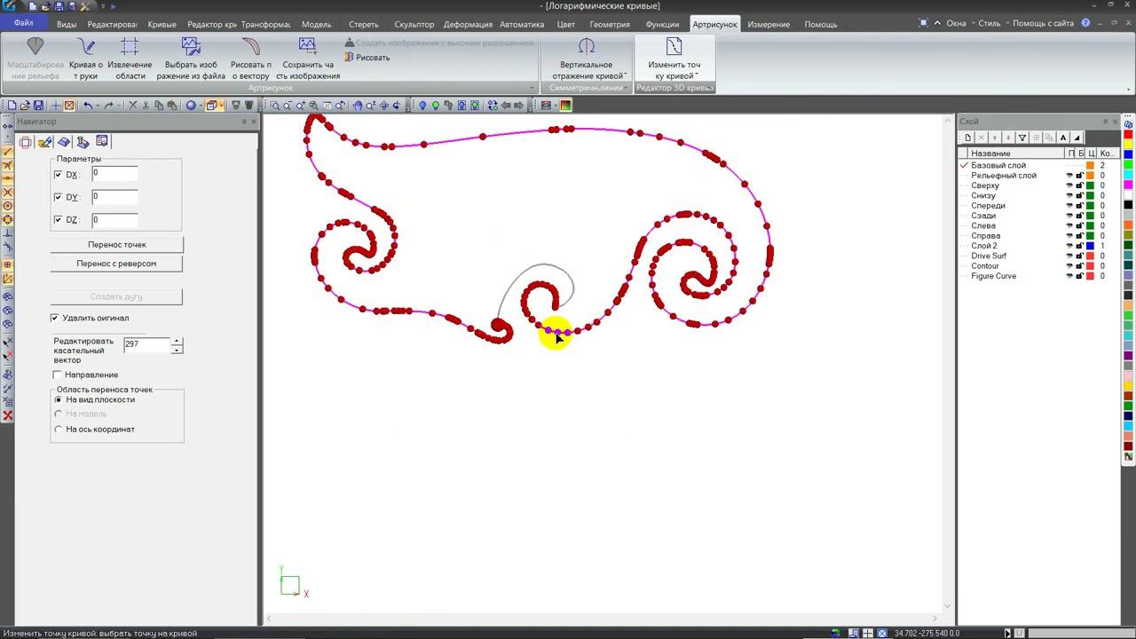Toggle the DY checkbox
This screenshot has height=639, width=1136.
point(59,197)
